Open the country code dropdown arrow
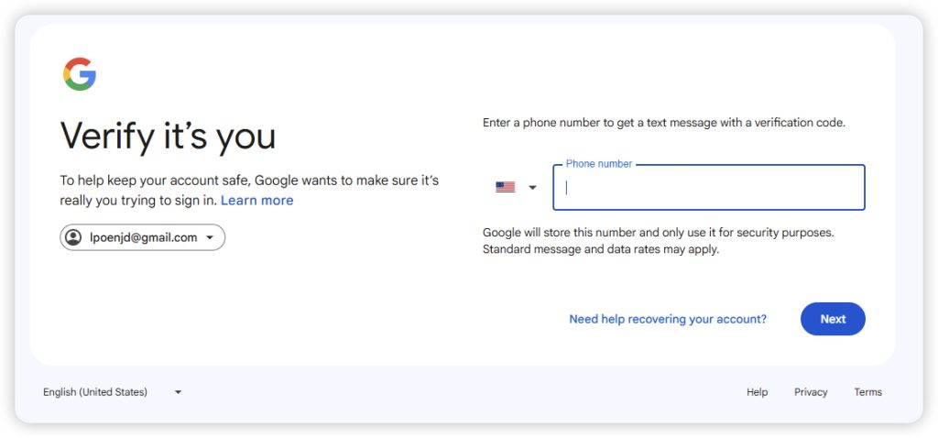The height and width of the screenshot is (438, 938). pyautogui.click(x=532, y=188)
